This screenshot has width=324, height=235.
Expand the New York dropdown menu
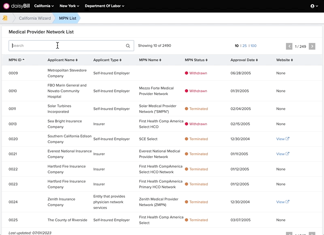69,6
